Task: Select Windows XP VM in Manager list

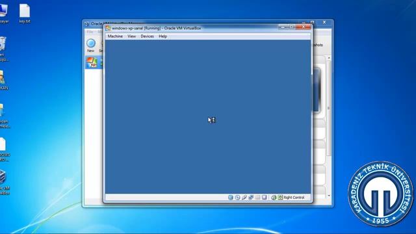Action: pyautogui.click(x=94, y=62)
